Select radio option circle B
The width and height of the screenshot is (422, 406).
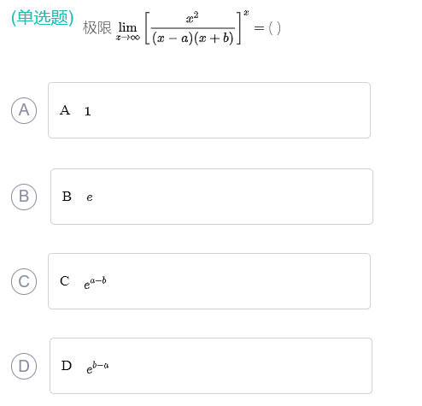pos(24,197)
